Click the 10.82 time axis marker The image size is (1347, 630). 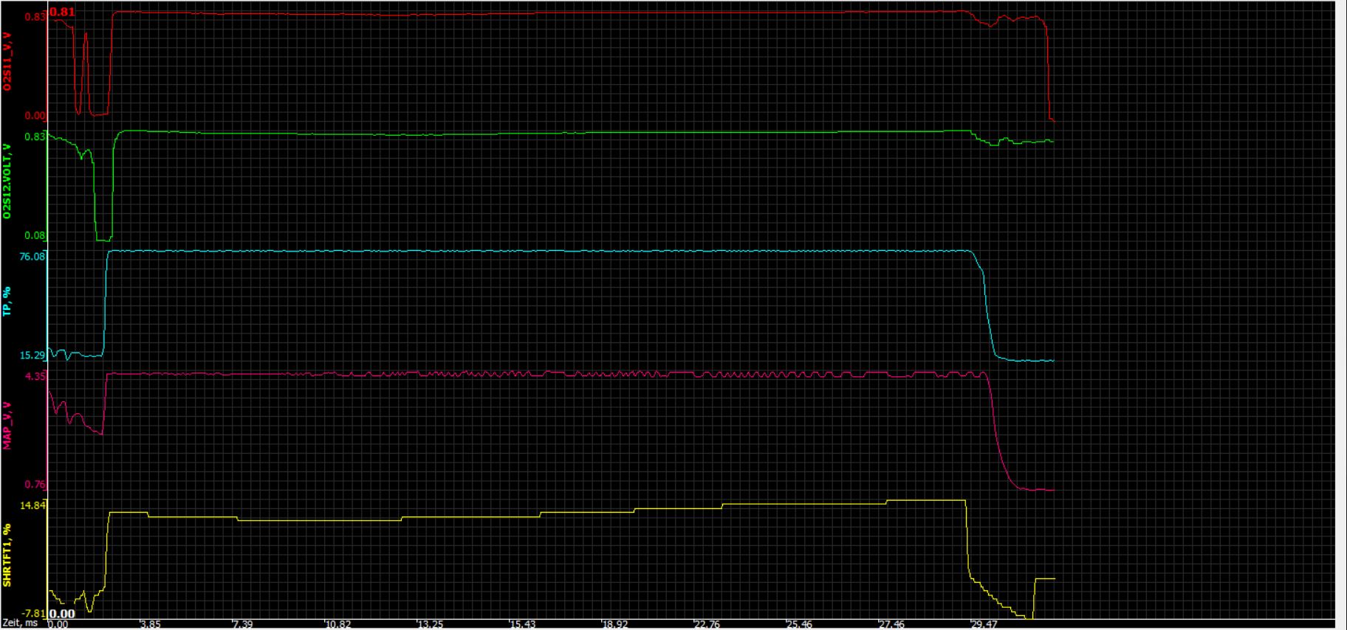[337, 624]
